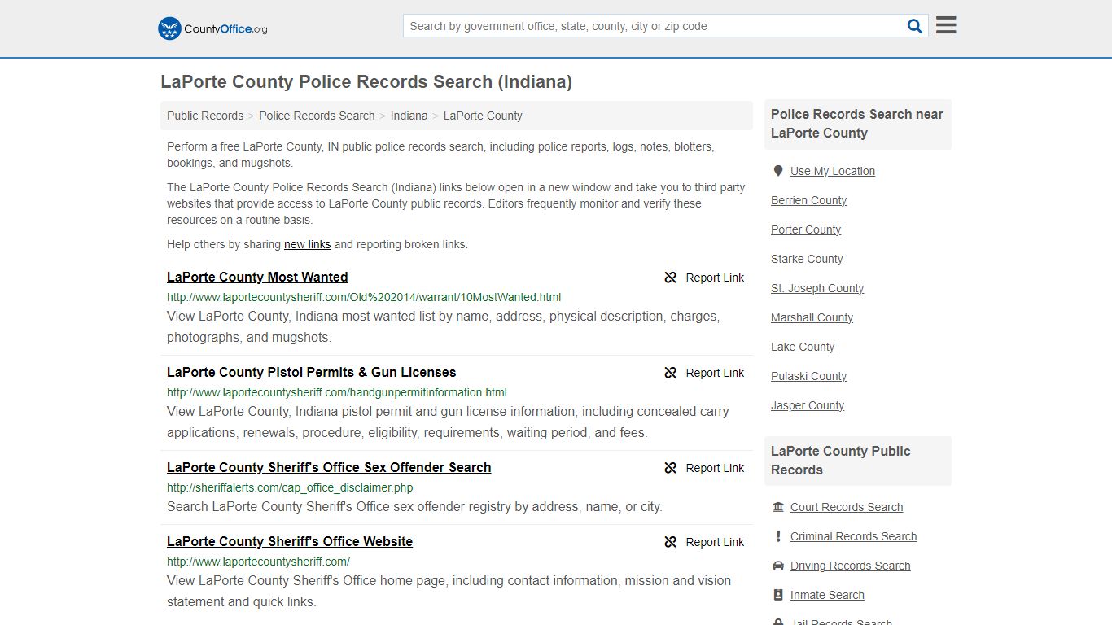
Task: Open LaPorte County Pistol Permits & Gun Licenses
Action: tap(312, 372)
